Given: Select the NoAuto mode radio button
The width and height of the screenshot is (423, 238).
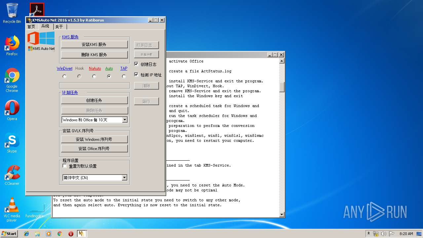Looking at the screenshot, I should coord(94,76).
